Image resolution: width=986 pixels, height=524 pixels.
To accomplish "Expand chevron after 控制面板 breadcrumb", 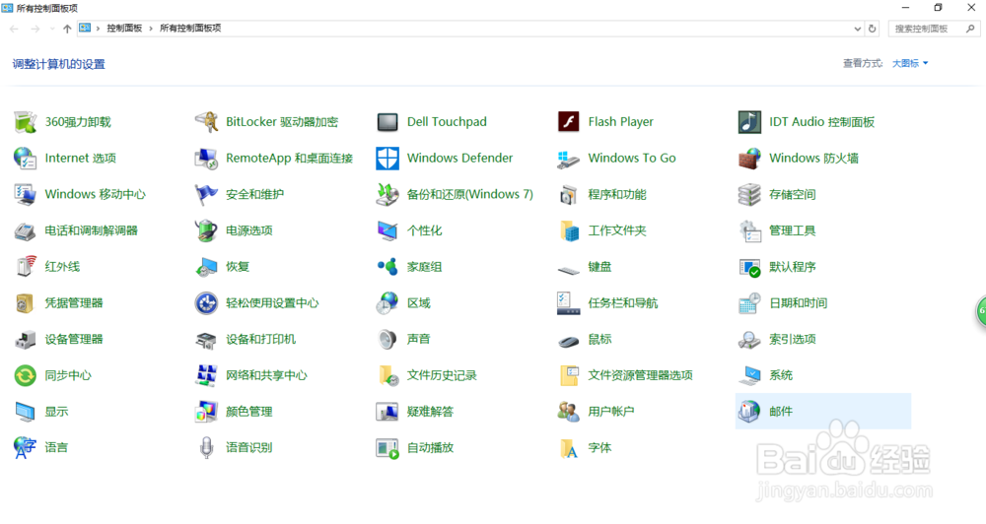I will [151, 29].
